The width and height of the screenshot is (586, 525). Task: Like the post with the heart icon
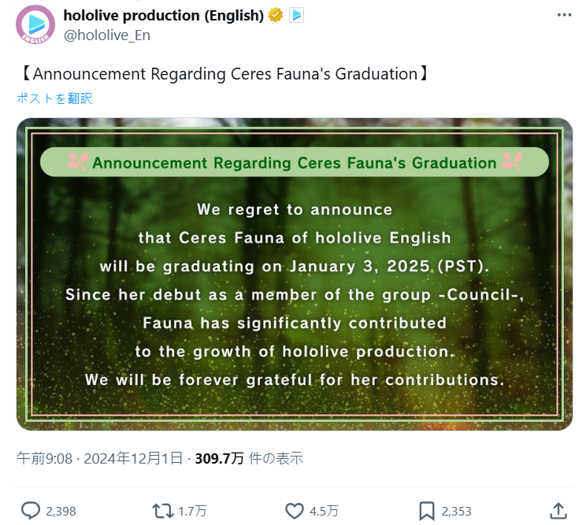294,511
